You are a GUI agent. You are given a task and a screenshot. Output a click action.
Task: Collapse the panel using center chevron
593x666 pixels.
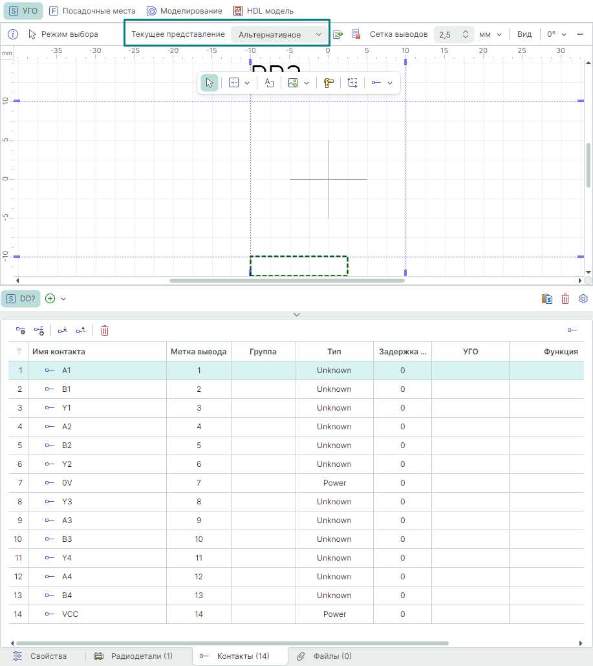pyautogui.click(x=297, y=314)
